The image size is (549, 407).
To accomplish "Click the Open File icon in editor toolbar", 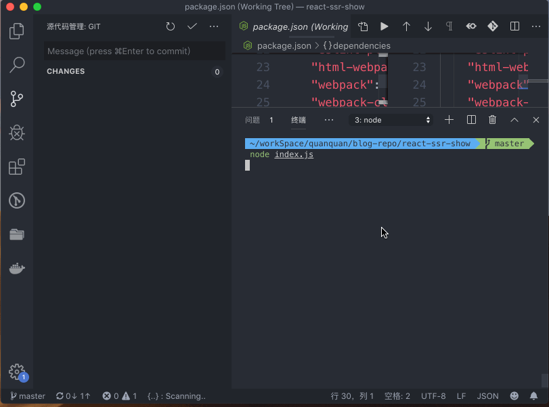I will pos(363,26).
